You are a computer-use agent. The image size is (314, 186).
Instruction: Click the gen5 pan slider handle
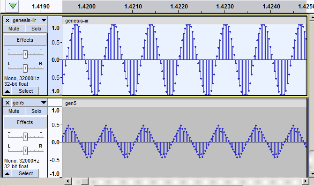click(x=25, y=151)
